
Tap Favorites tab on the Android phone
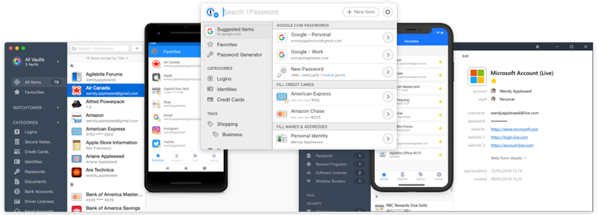[x=158, y=158]
